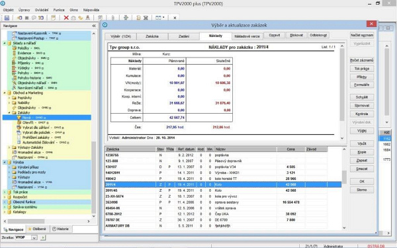Image resolution: width=397 pixels, height=248 pixels.
Task: Click the paperclip attachment toolbar icon
Action: (113, 18)
